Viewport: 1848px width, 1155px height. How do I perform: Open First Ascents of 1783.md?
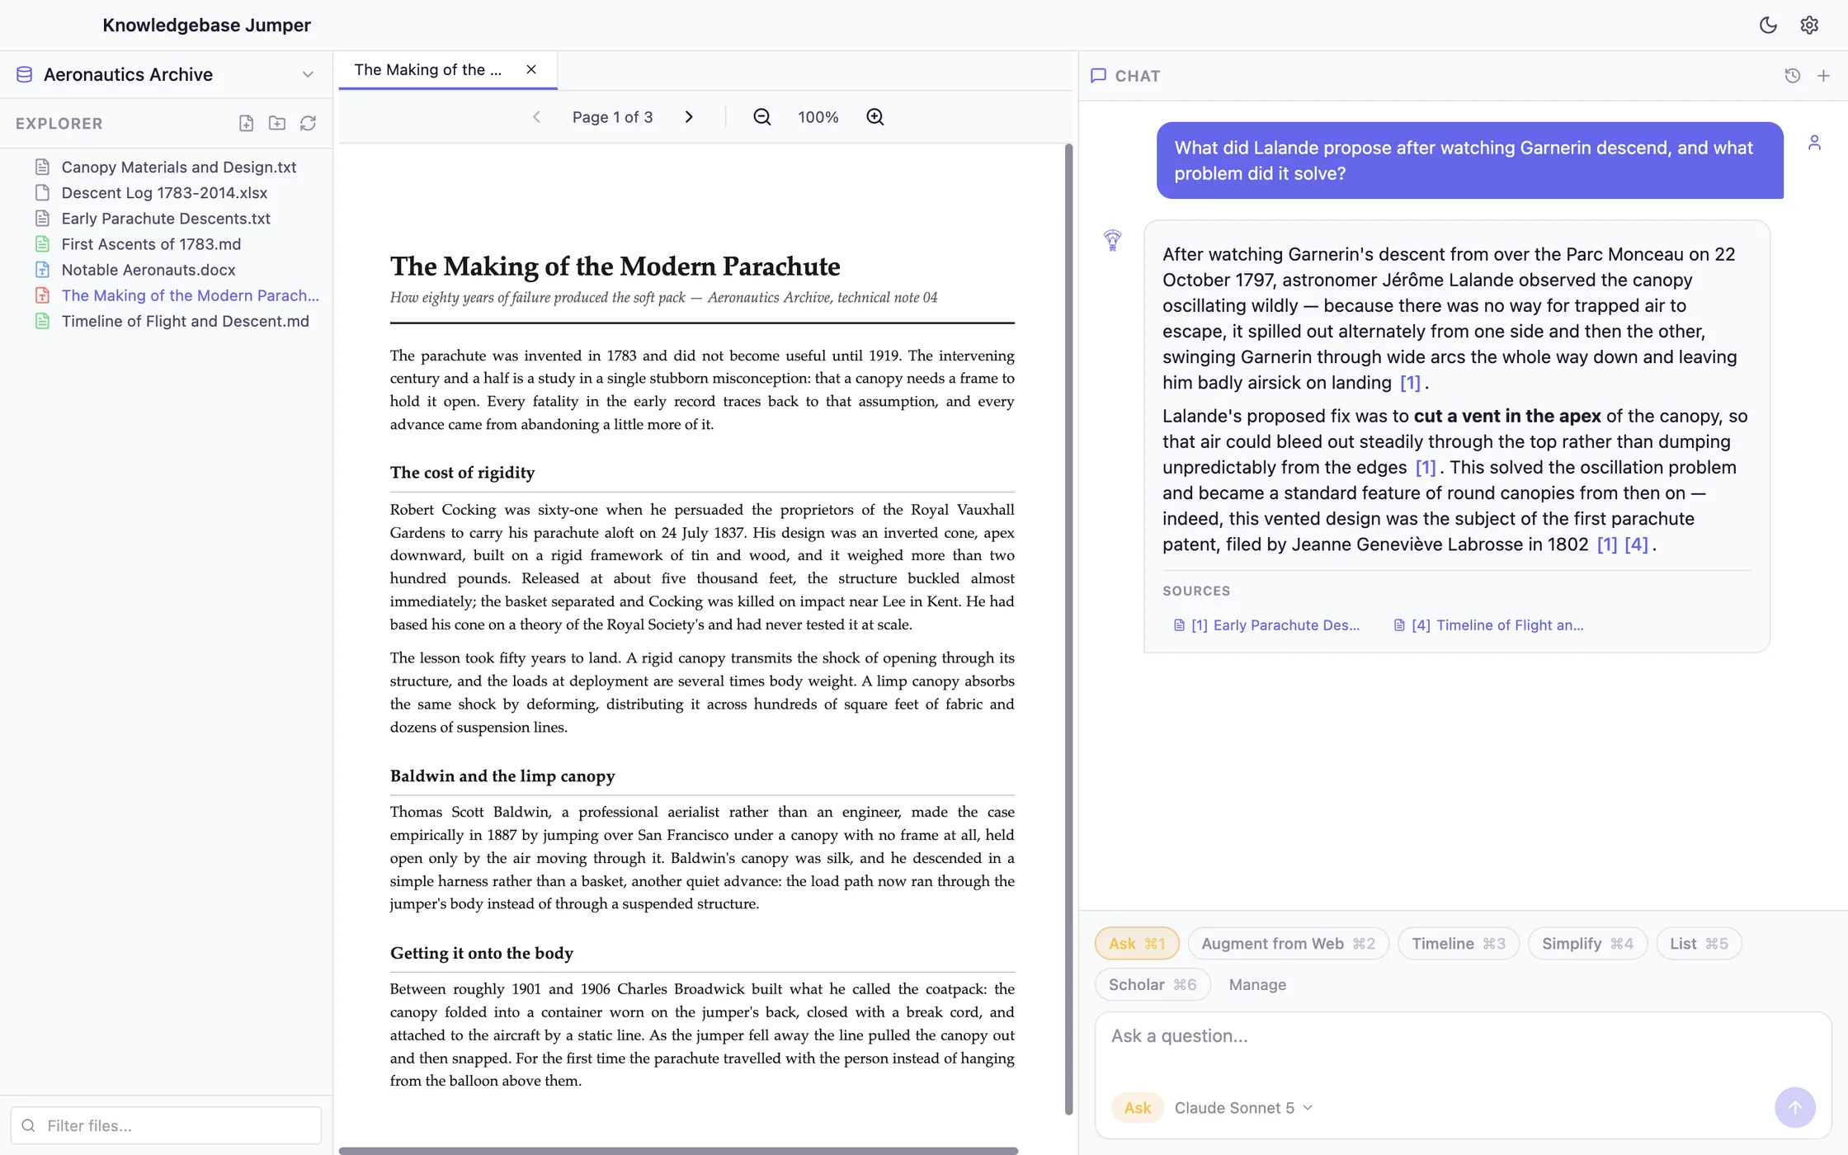click(151, 243)
